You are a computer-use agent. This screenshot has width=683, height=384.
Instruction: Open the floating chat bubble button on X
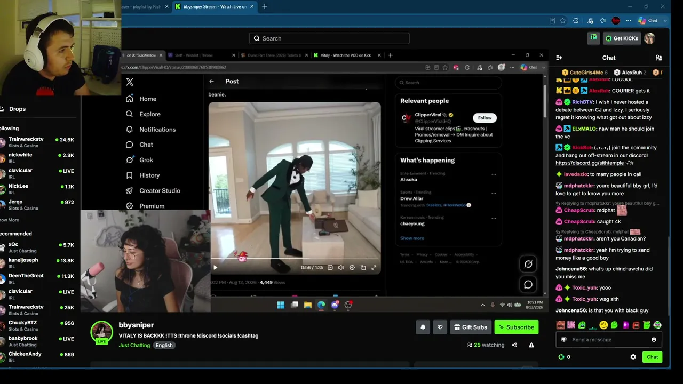coord(528,285)
